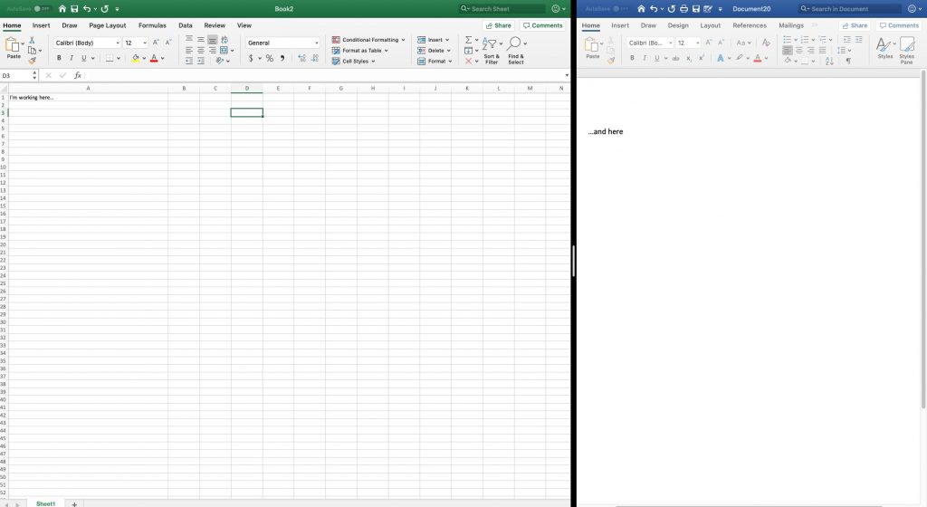This screenshot has width=927, height=507.
Task: Print document using Word printer icon
Action: pos(683,9)
